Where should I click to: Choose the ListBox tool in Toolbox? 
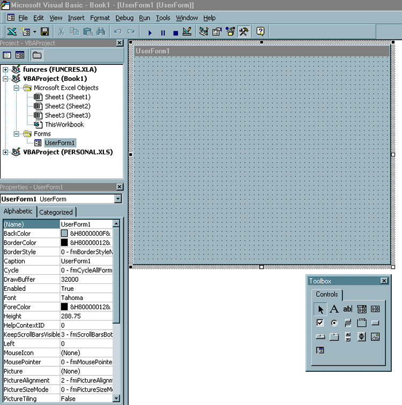[375, 309]
